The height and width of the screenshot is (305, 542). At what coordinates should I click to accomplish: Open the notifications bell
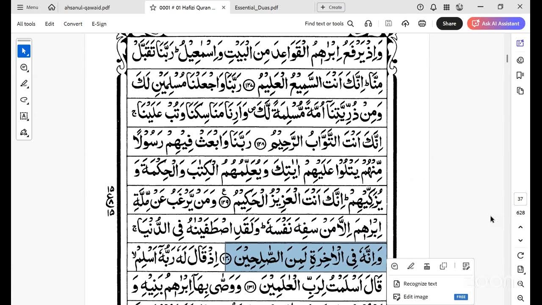click(x=433, y=7)
